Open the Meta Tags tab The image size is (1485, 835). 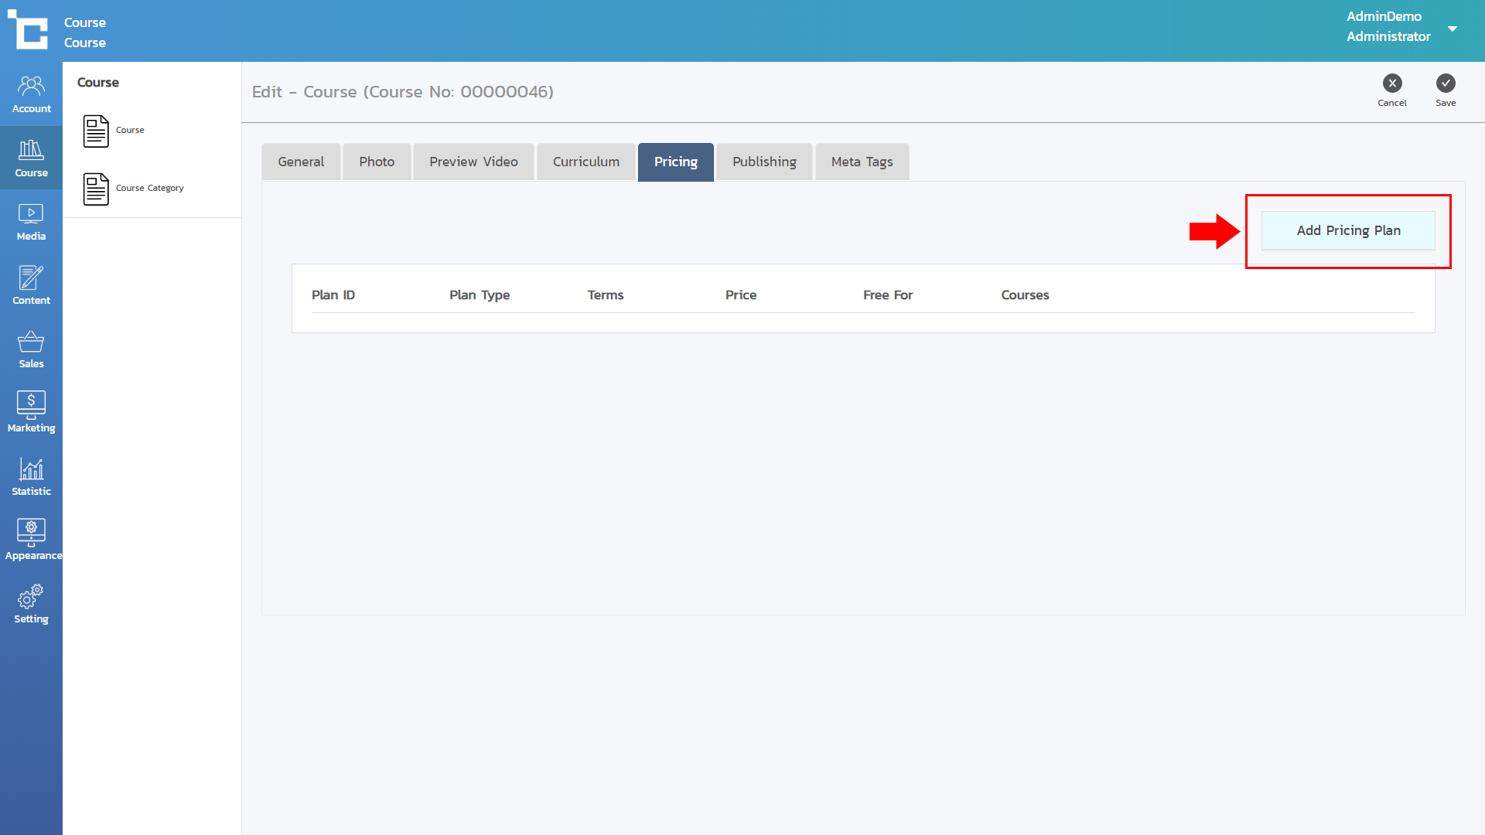tap(862, 162)
